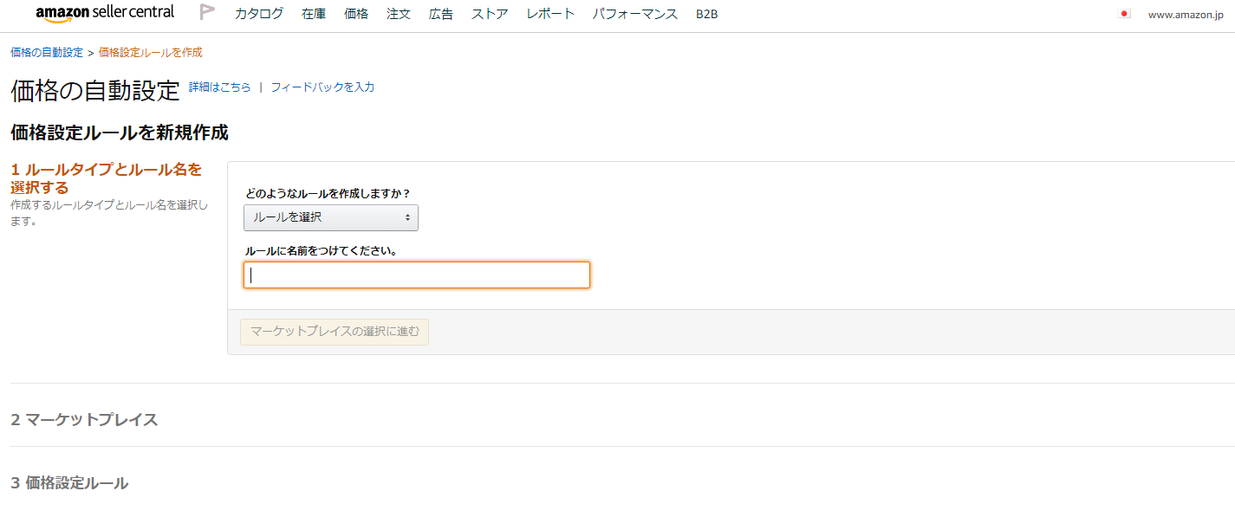Click the www.amazon.jp marketplace switcher
Viewport: 1235px width, 517px height.
pos(1186,15)
